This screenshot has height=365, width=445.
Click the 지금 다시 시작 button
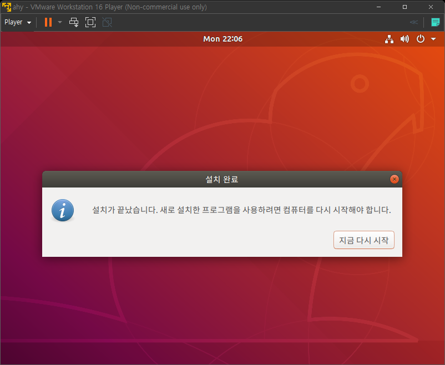364,240
